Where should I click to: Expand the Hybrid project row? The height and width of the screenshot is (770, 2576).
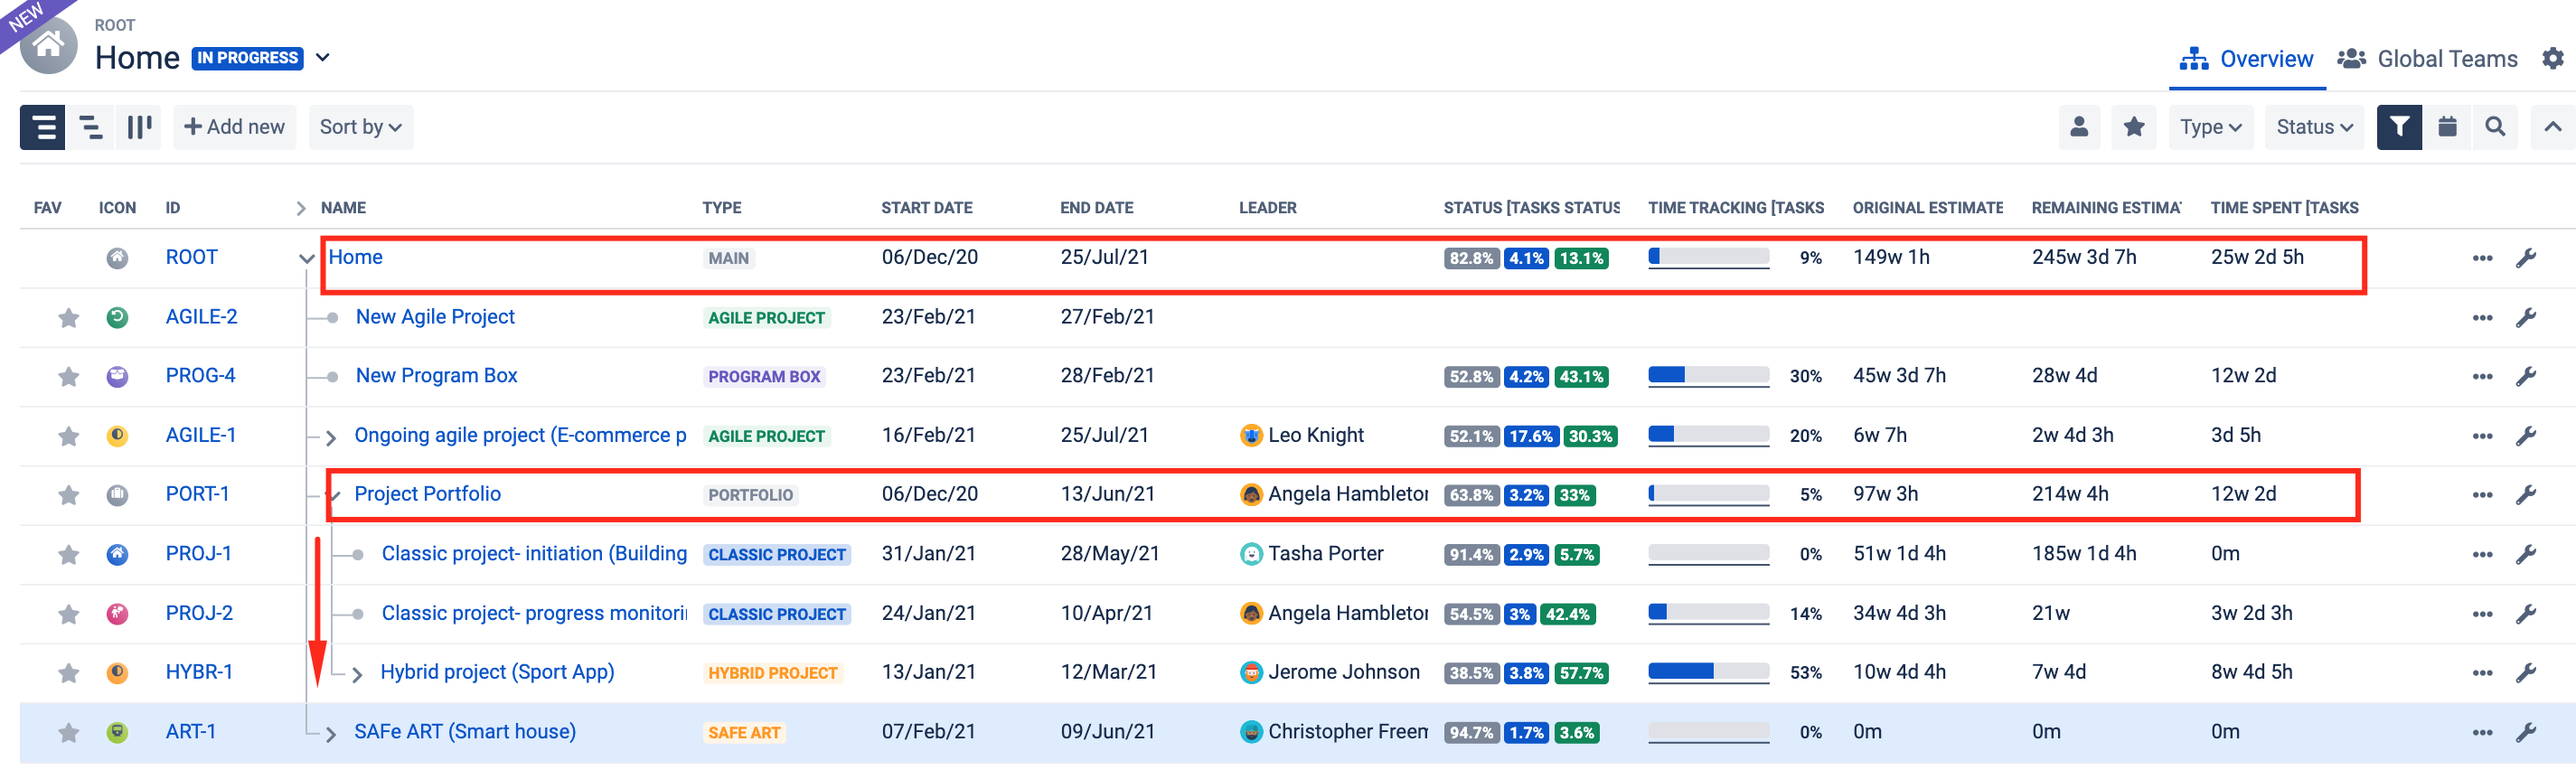tap(357, 674)
